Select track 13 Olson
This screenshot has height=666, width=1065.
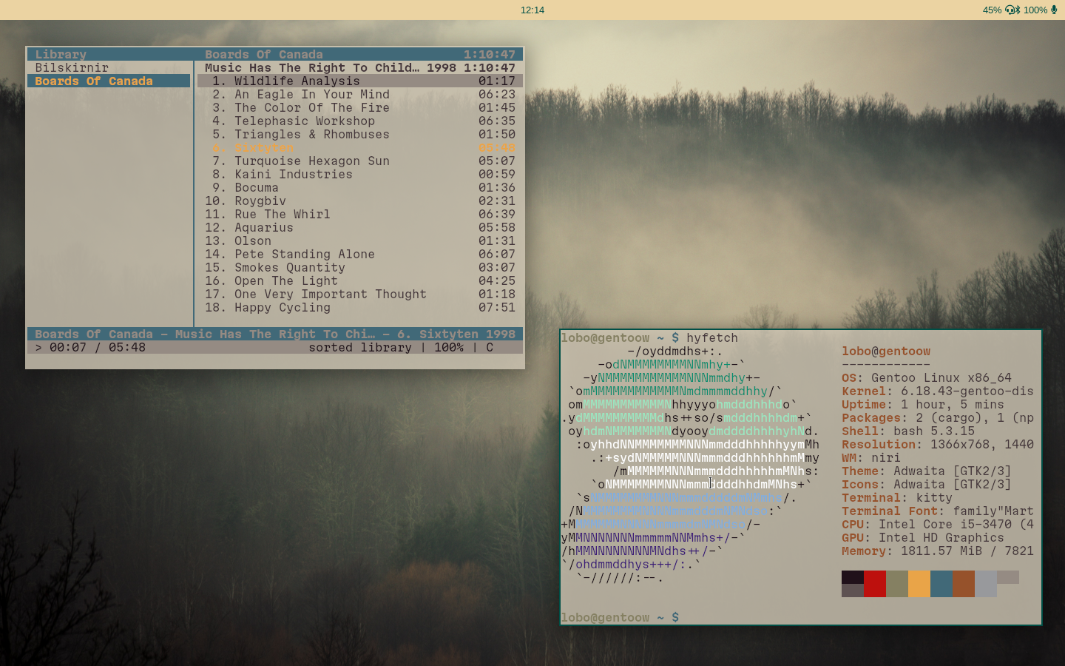tap(360, 240)
